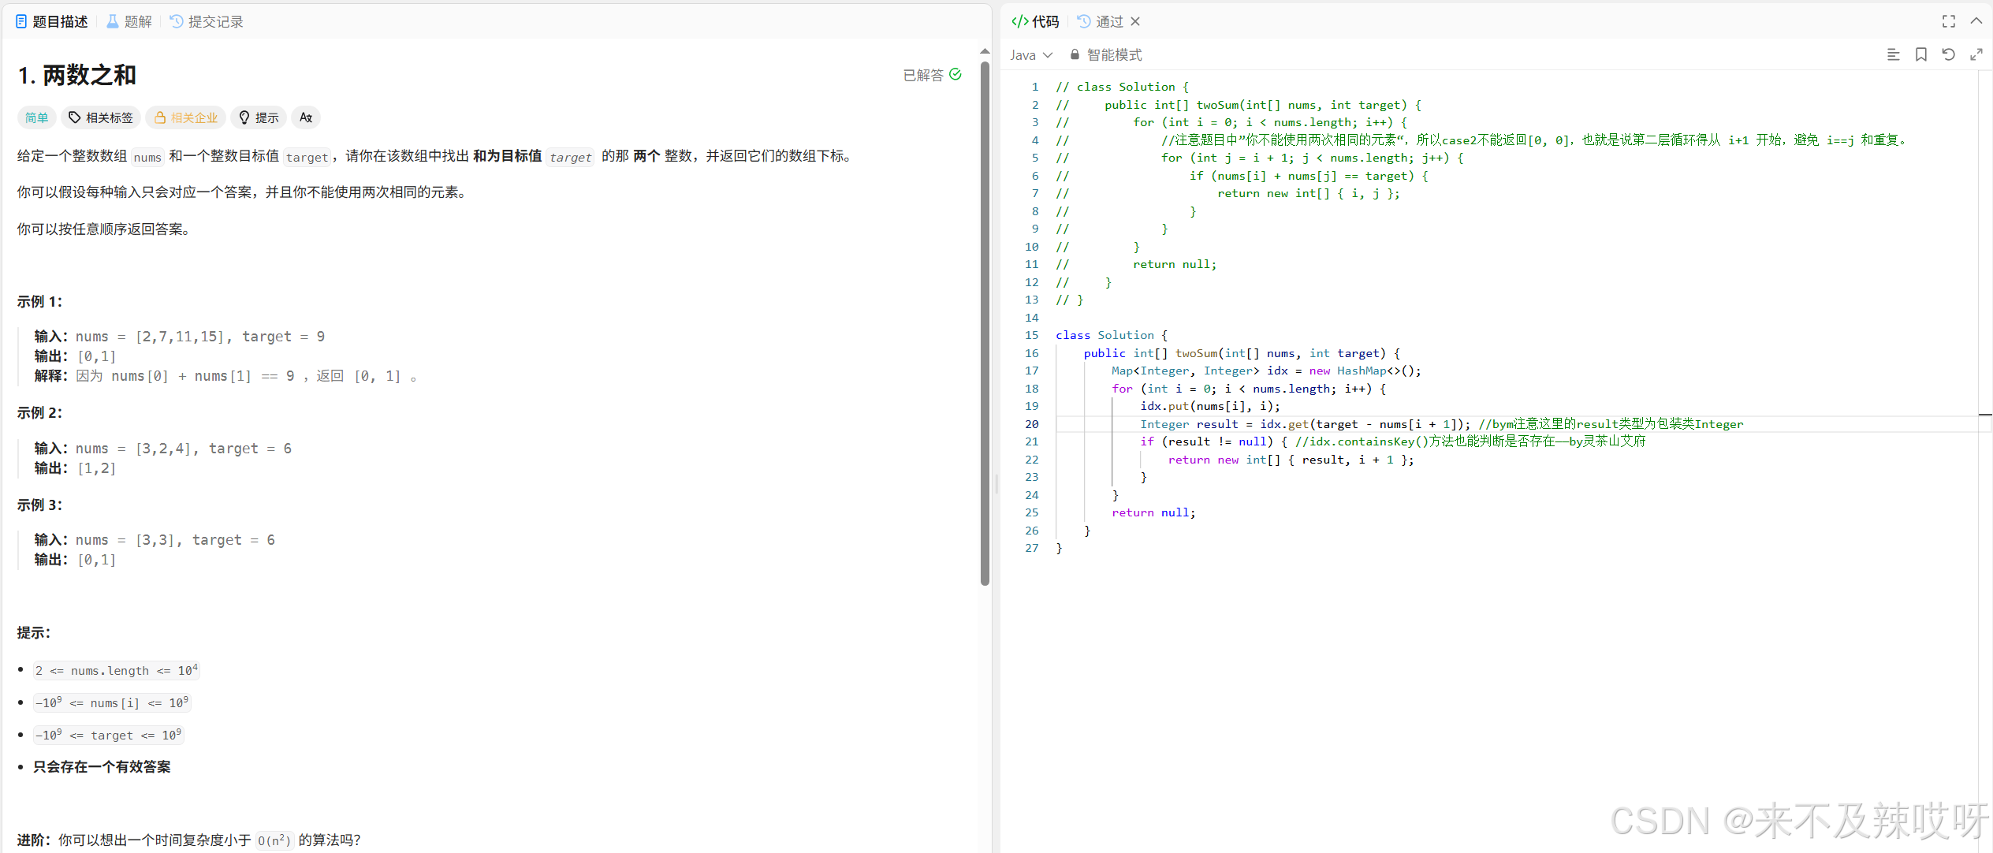Click the 相关企业 companies button

point(186,117)
